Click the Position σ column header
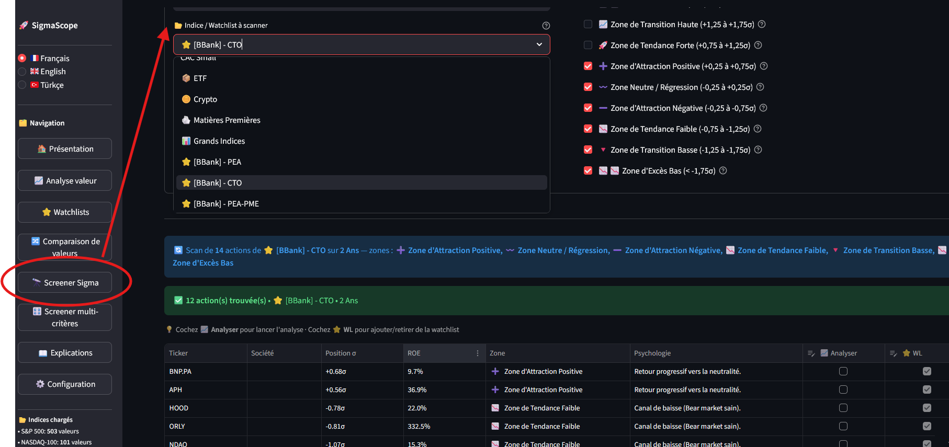 click(x=341, y=353)
